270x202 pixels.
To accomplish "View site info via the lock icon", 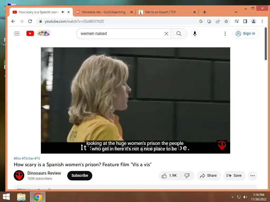I will pyautogui.click(x=40, y=21).
